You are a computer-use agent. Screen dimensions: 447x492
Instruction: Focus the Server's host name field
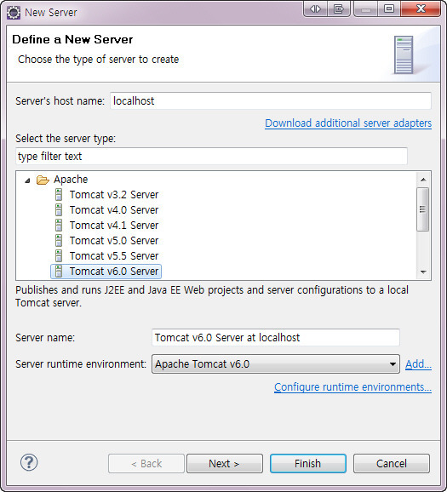(x=271, y=101)
